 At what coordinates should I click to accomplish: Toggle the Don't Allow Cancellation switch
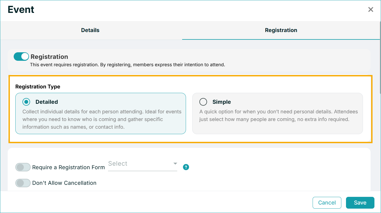(23, 183)
